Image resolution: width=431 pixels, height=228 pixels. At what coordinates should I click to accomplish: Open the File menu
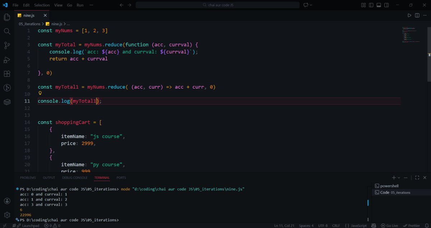(15, 5)
